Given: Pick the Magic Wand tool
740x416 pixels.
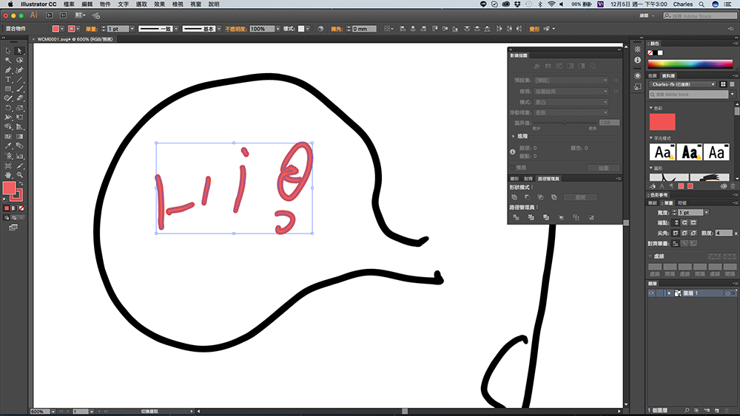Looking at the screenshot, I should [8, 61].
